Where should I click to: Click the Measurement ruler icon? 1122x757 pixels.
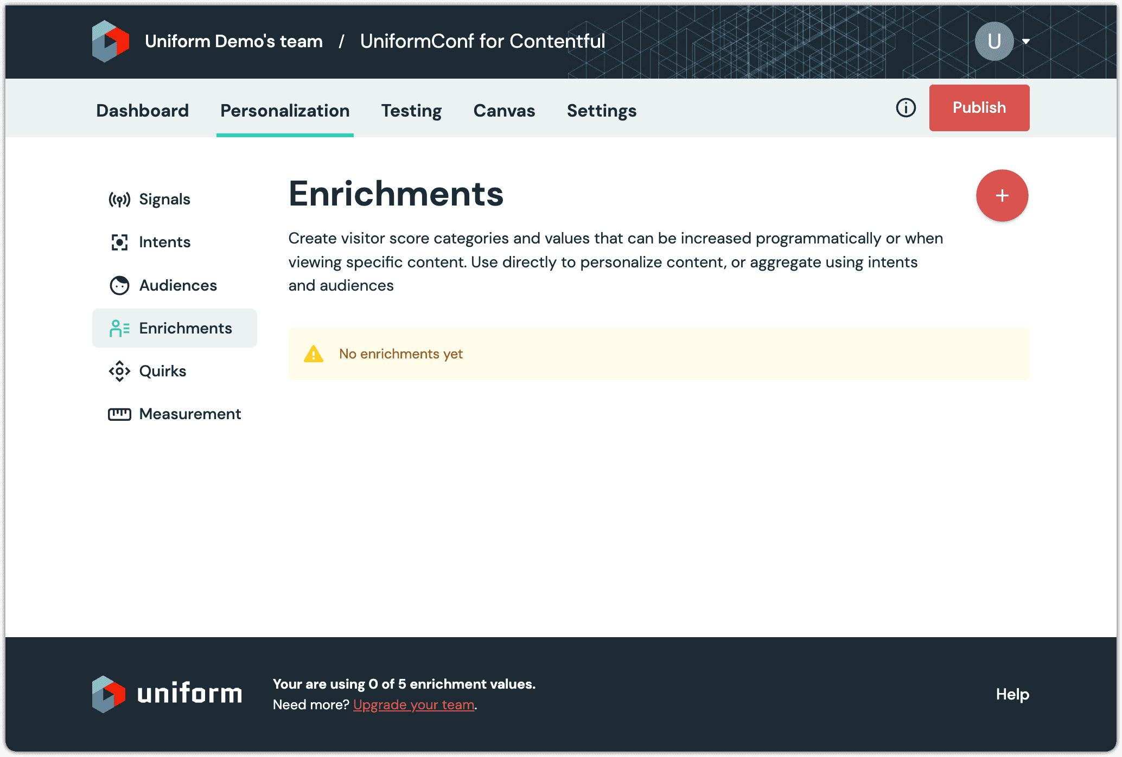[120, 414]
